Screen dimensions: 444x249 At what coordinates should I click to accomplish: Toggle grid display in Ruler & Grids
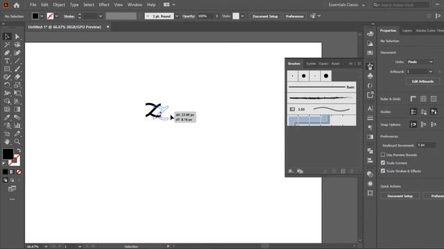pyautogui.click(x=423, y=99)
